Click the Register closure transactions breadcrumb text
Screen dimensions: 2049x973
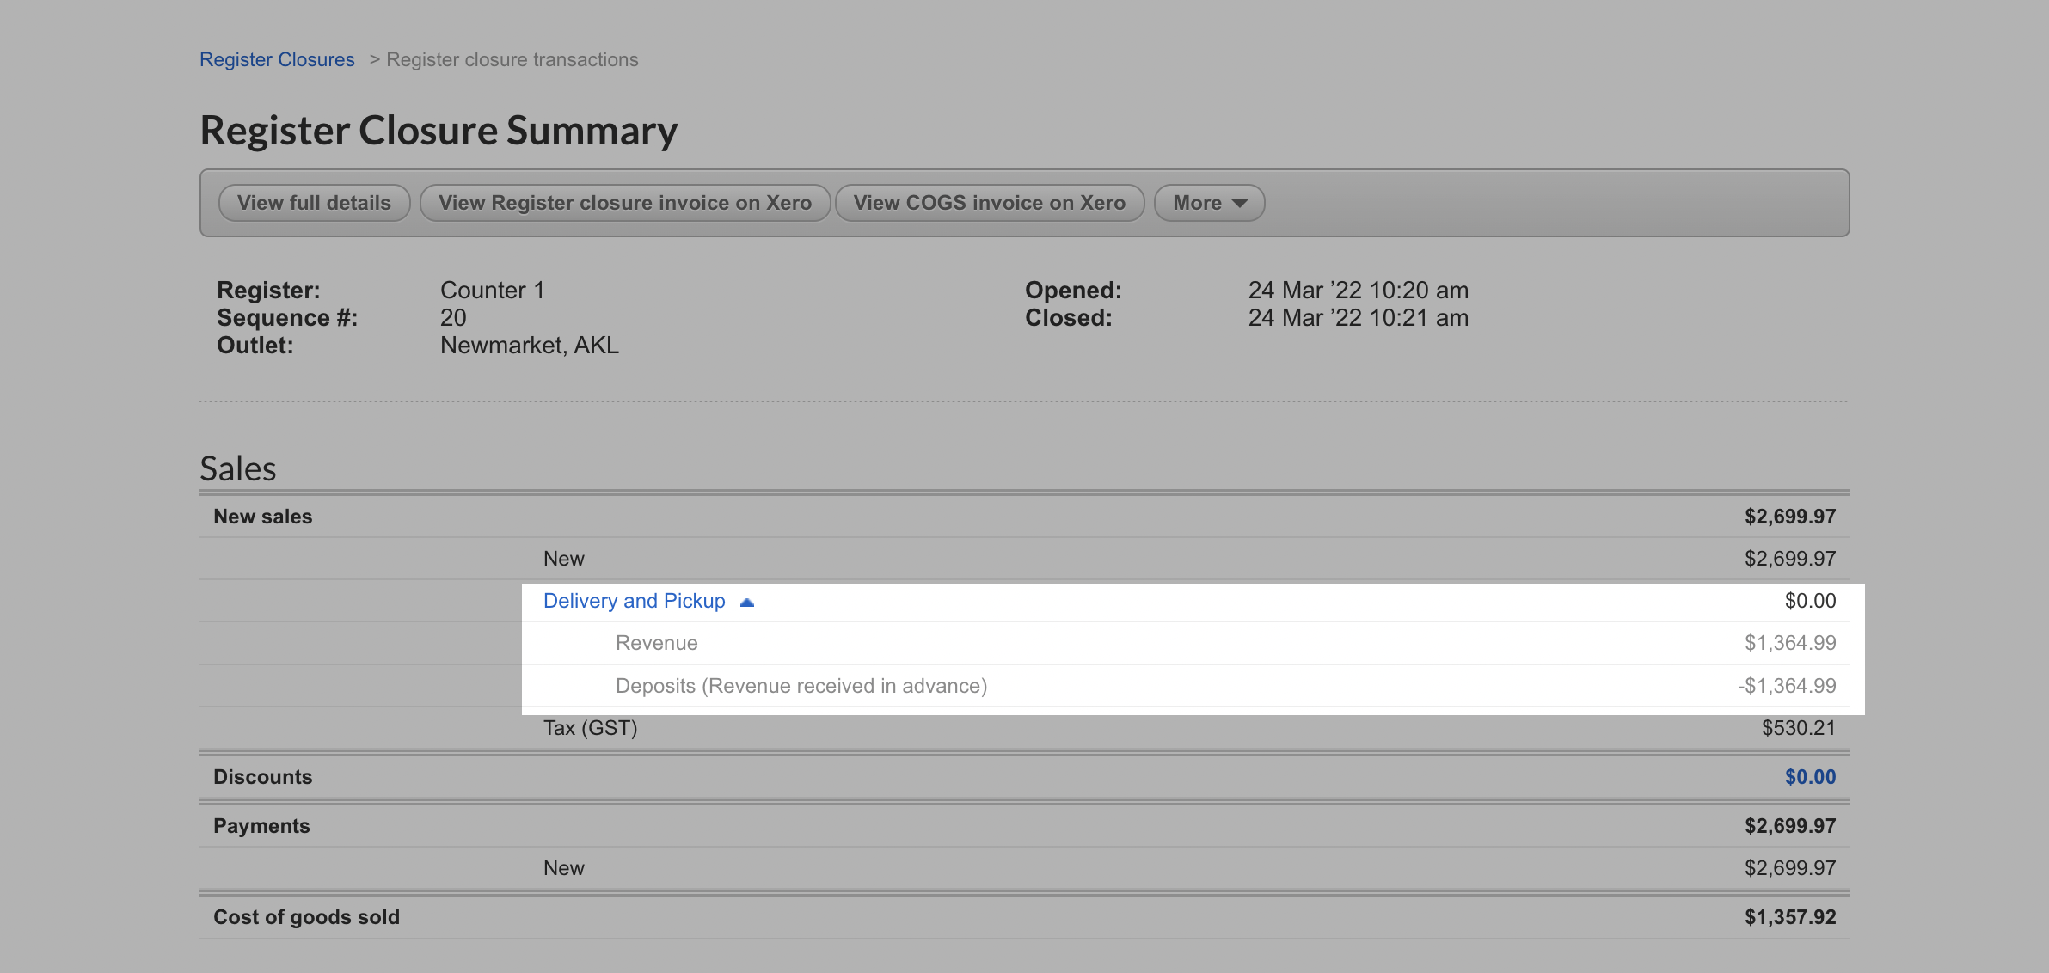512,59
